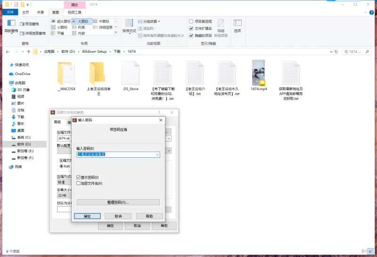Click the password text input field
The image size is (377, 257).
coord(115,154)
